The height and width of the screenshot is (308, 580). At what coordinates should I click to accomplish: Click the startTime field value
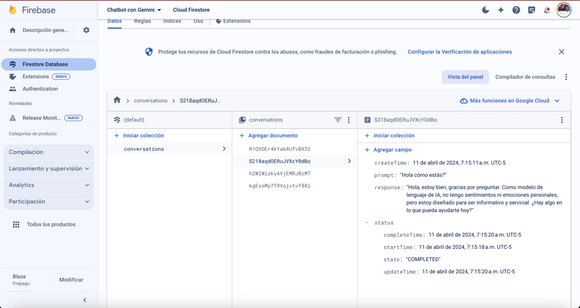click(x=465, y=247)
